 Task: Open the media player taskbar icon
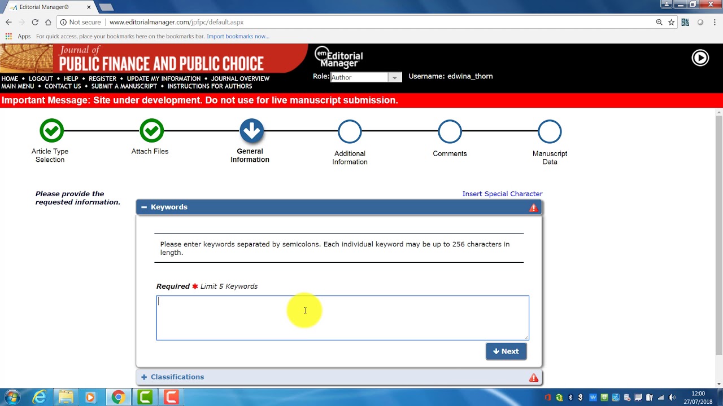tap(90, 397)
